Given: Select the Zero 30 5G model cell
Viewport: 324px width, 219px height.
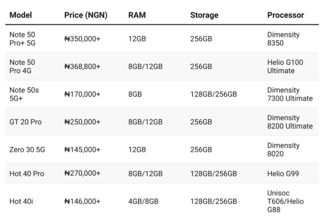Looking at the screenshot, I should 27,149.
